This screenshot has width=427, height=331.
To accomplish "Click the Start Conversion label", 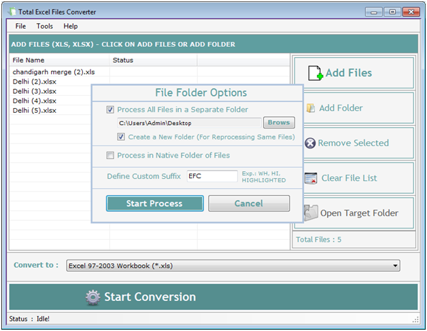I will (150, 297).
